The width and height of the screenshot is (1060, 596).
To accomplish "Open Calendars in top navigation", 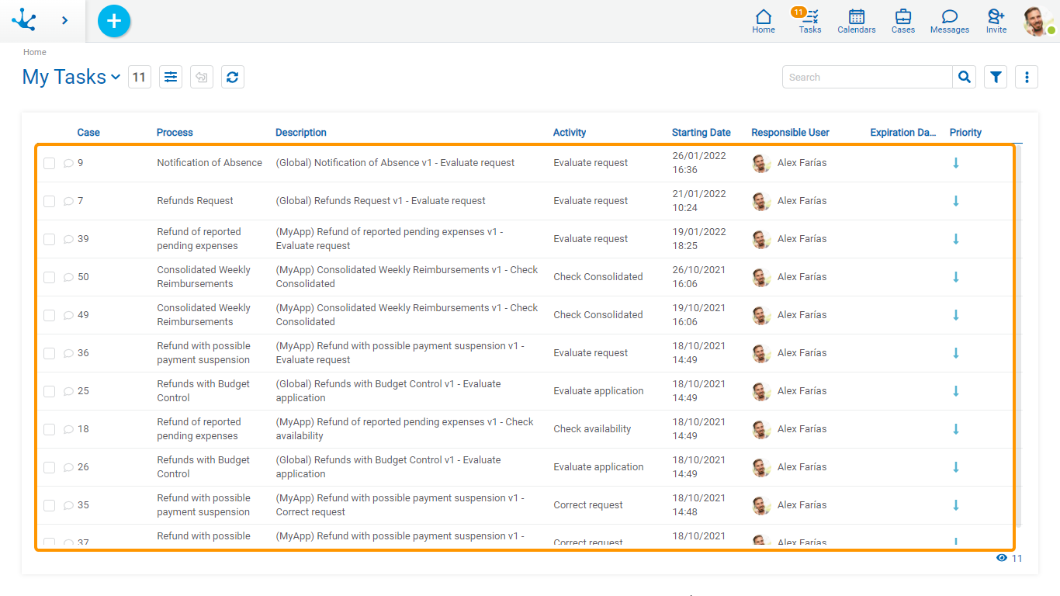I will click(857, 21).
